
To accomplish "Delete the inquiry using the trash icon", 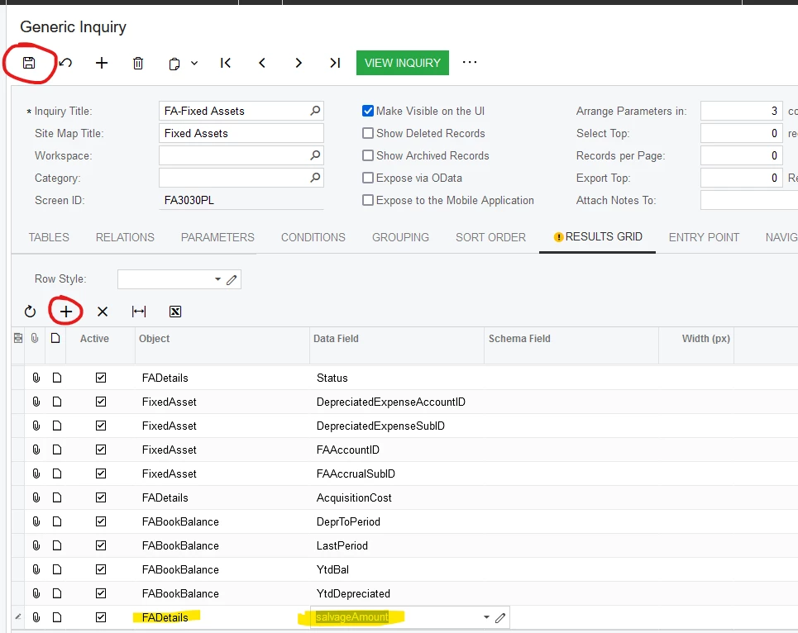I will click(138, 63).
